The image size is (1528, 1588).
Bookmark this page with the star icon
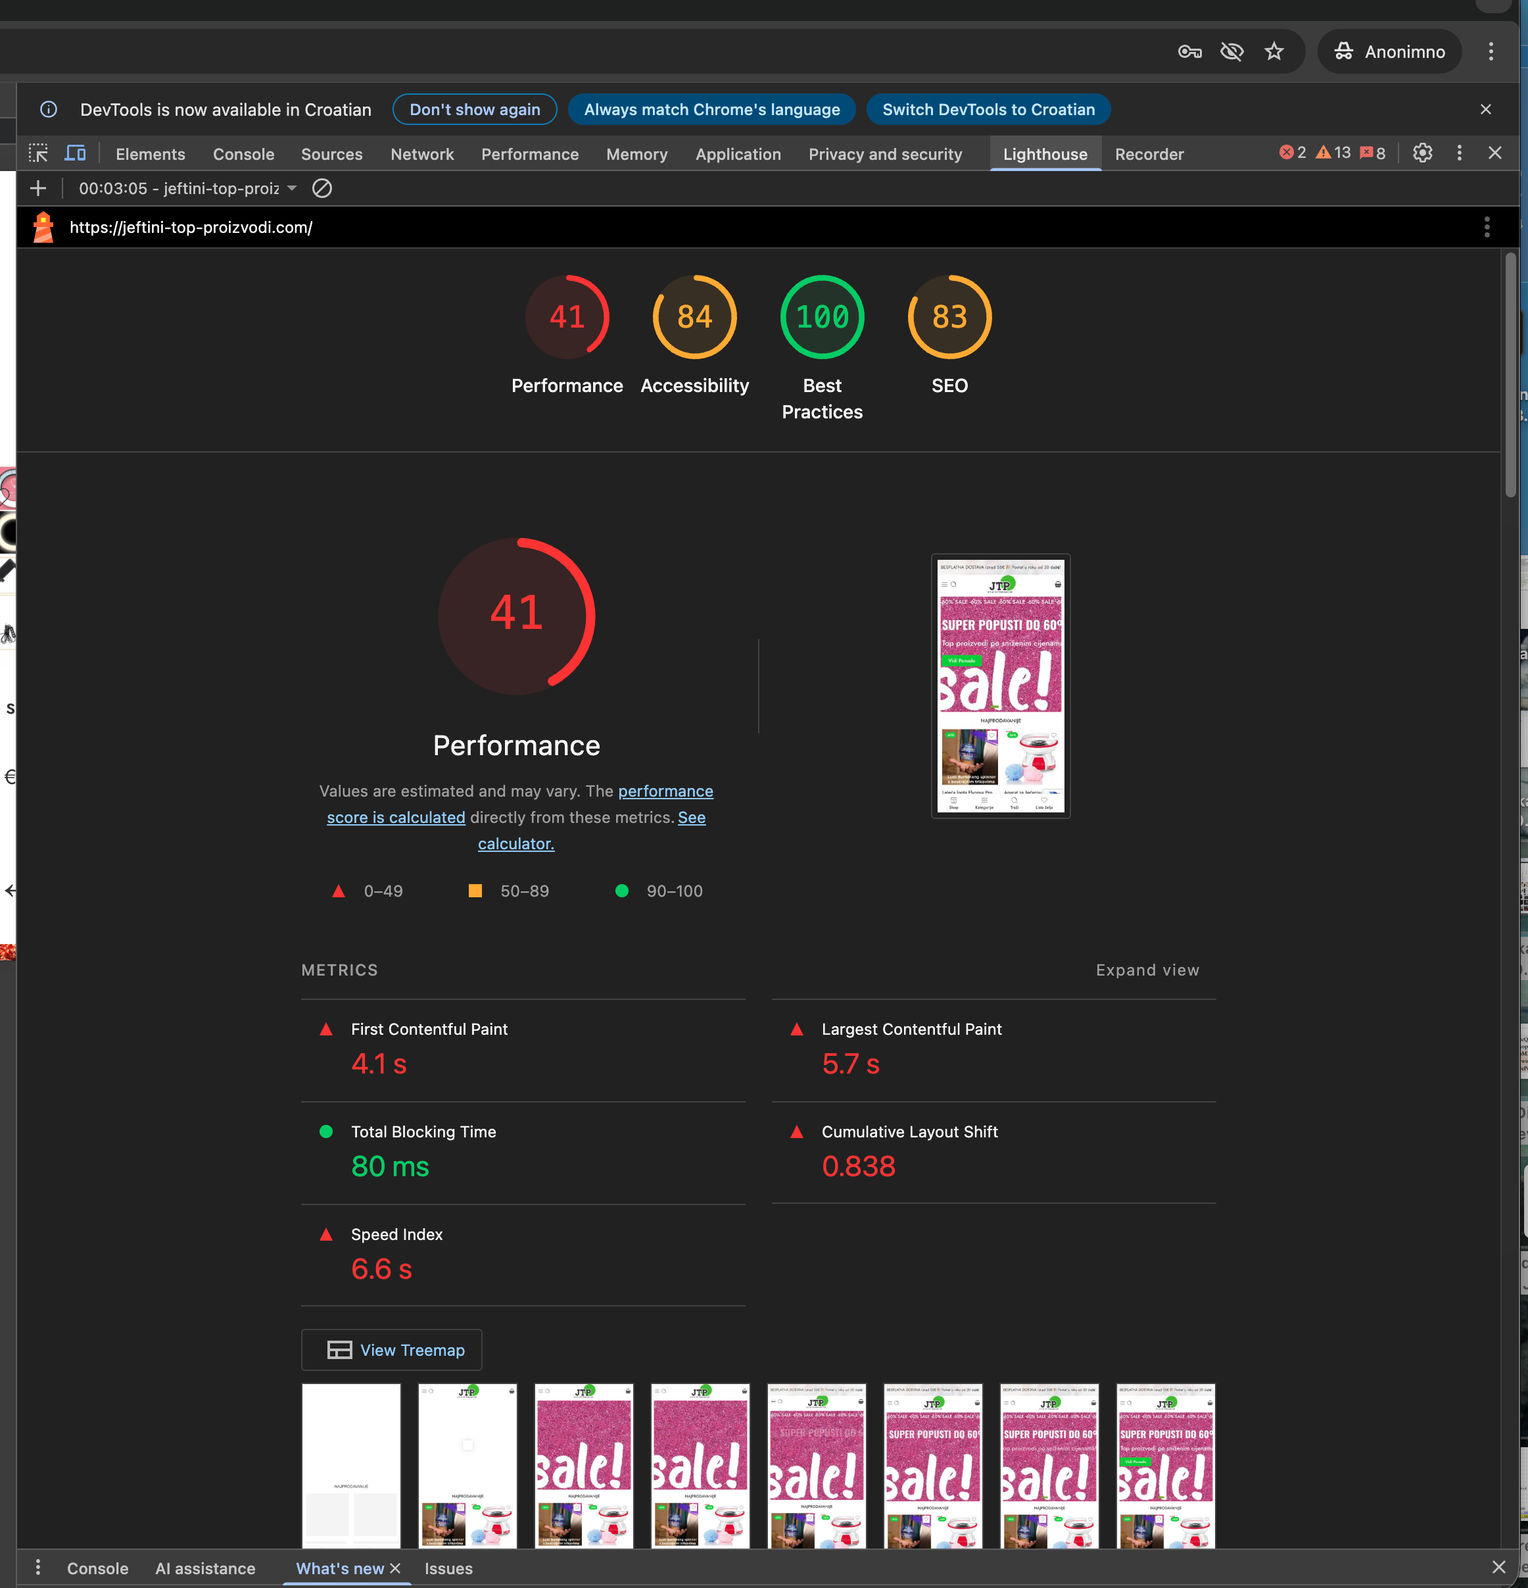1274,52
